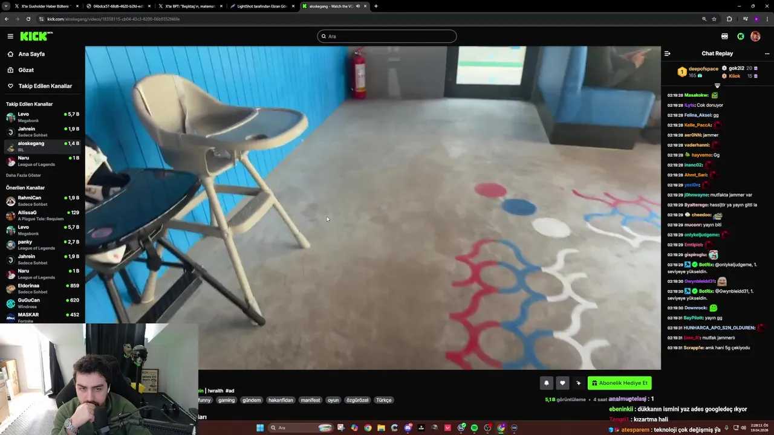Expand Daha Fazla Göster in sidebar

(x=24, y=175)
